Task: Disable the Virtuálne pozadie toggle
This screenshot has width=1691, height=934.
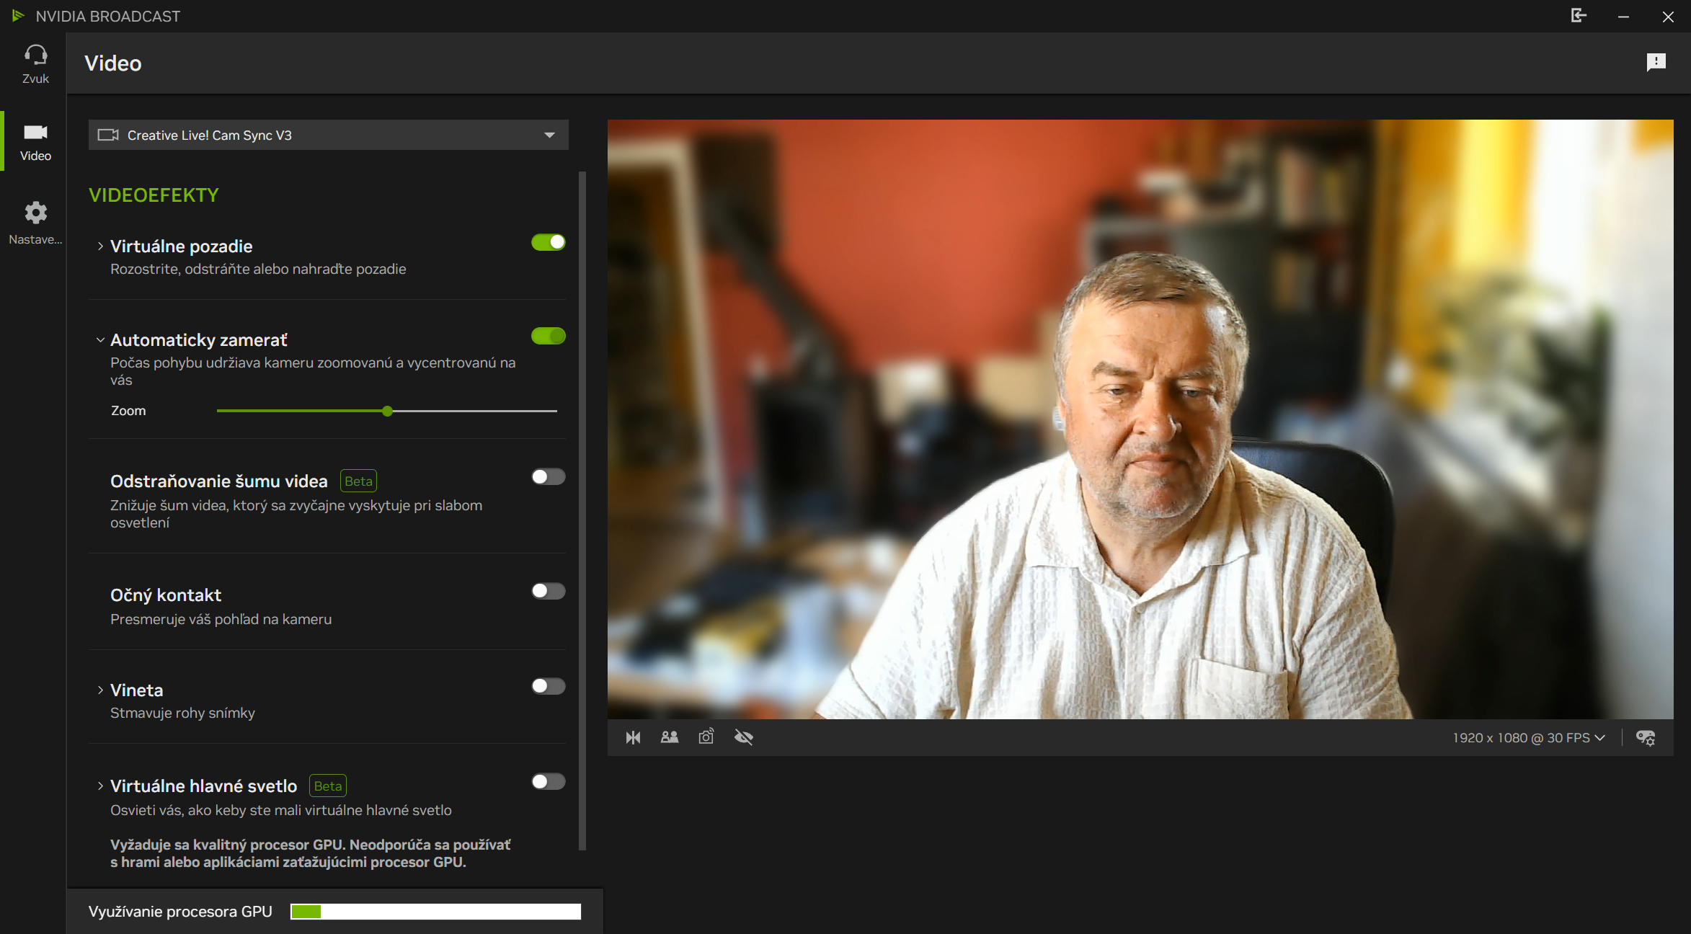Action: (548, 243)
